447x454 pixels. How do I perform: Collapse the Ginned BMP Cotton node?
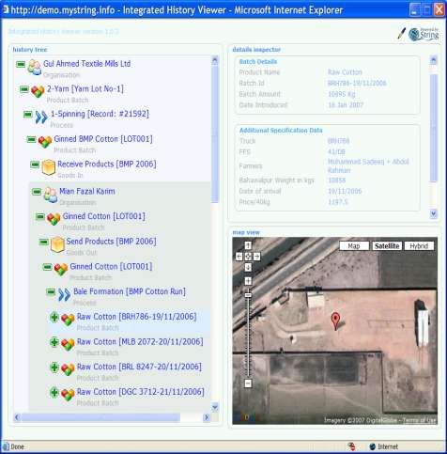coord(31,139)
